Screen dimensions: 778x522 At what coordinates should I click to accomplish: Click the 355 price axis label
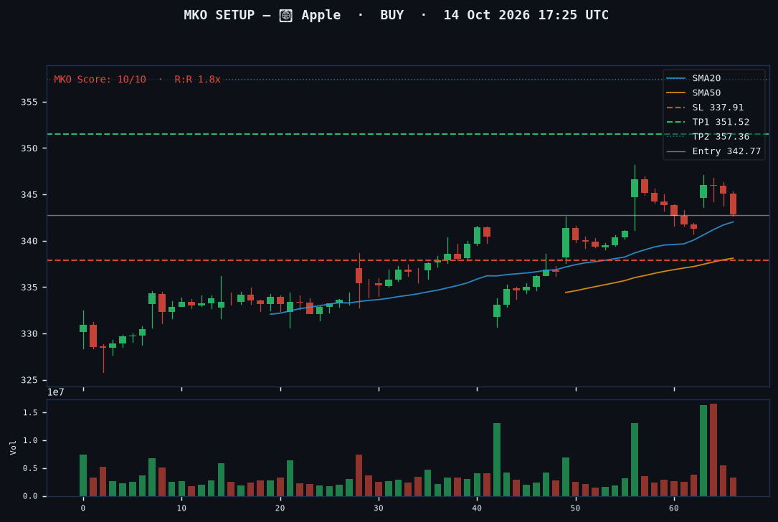pyautogui.click(x=29, y=103)
